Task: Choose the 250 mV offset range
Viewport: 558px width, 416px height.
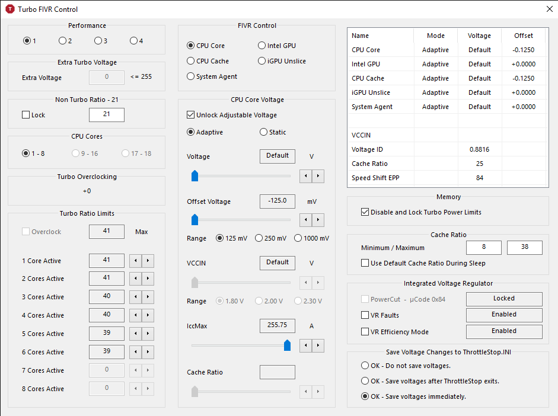Action: point(271,238)
